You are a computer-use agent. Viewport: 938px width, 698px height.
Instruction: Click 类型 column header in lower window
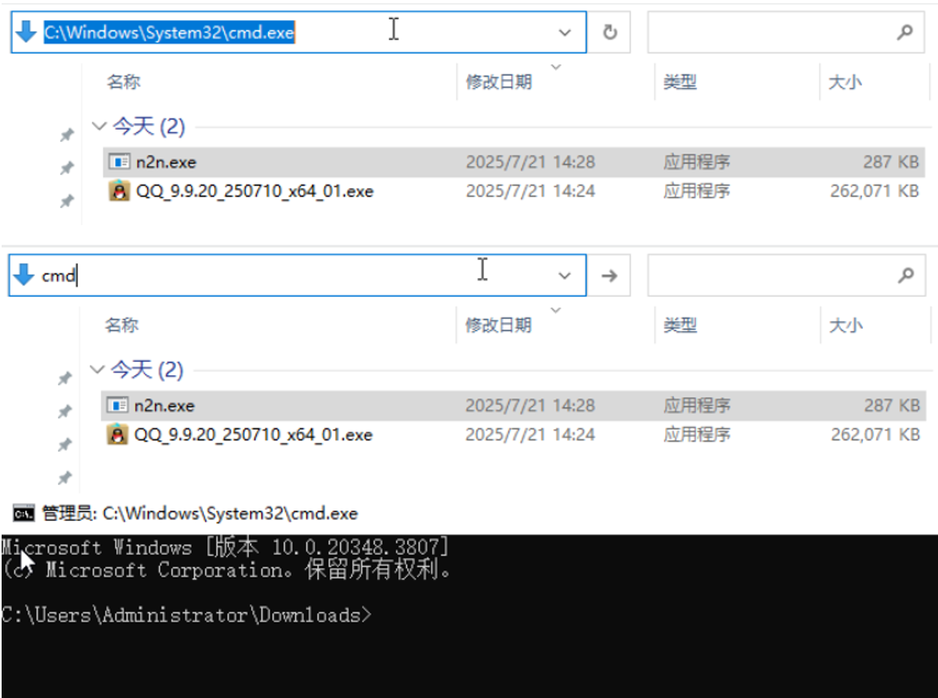[x=680, y=325]
